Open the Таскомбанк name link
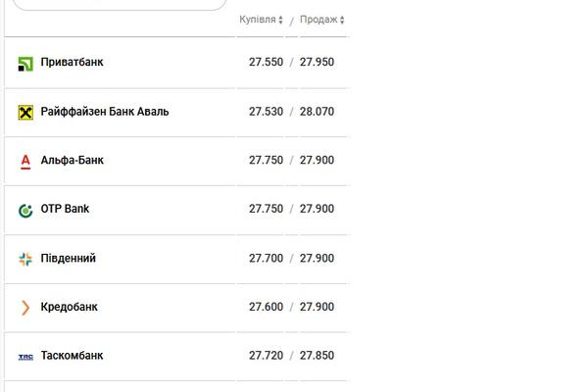Image resolution: width=588 pixels, height=392 pixels. [72, 355]
